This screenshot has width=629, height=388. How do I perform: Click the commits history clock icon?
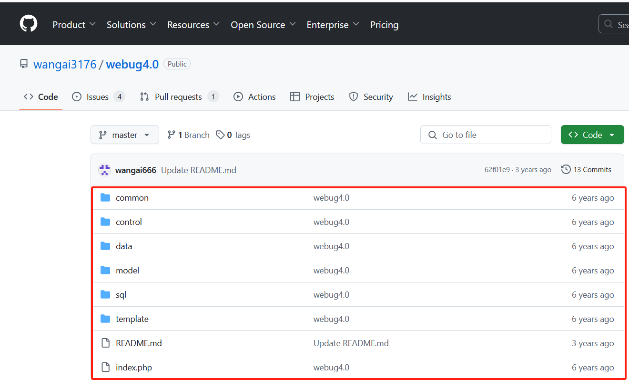[x=566, y=169]
